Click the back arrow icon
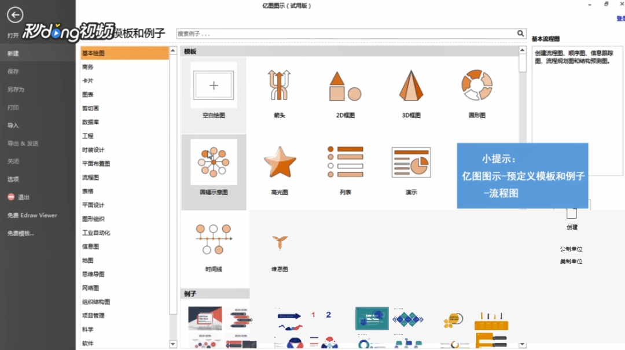 click(15, 15)
